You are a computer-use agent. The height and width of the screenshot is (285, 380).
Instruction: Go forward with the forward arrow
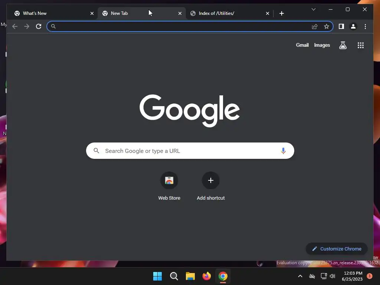[x=27, y=26]
